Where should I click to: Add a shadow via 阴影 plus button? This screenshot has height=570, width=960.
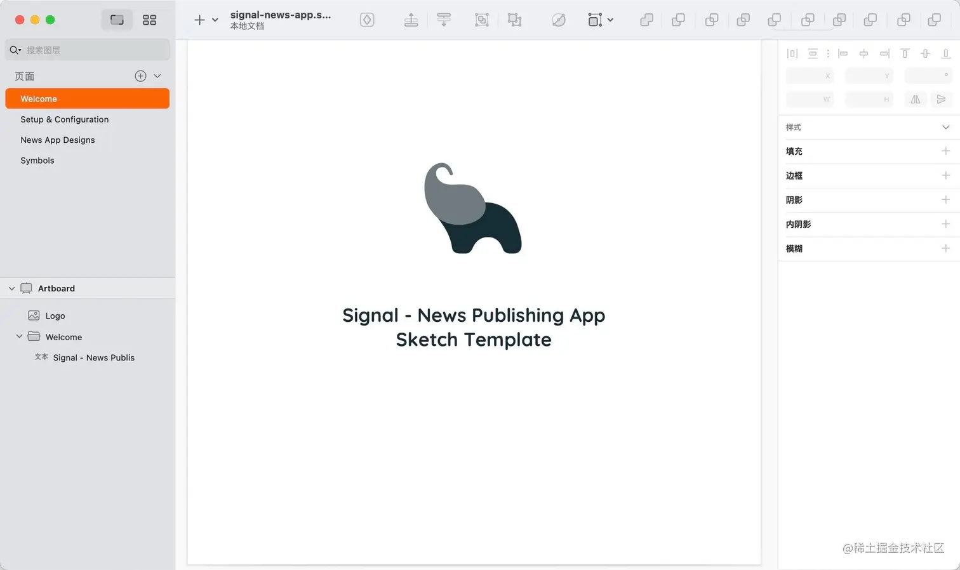pyautogui.click(x=945, y=200)
